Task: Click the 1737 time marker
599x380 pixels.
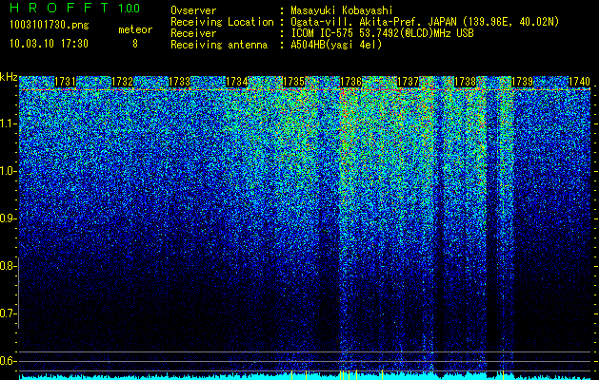Action: tap(408, 82)
